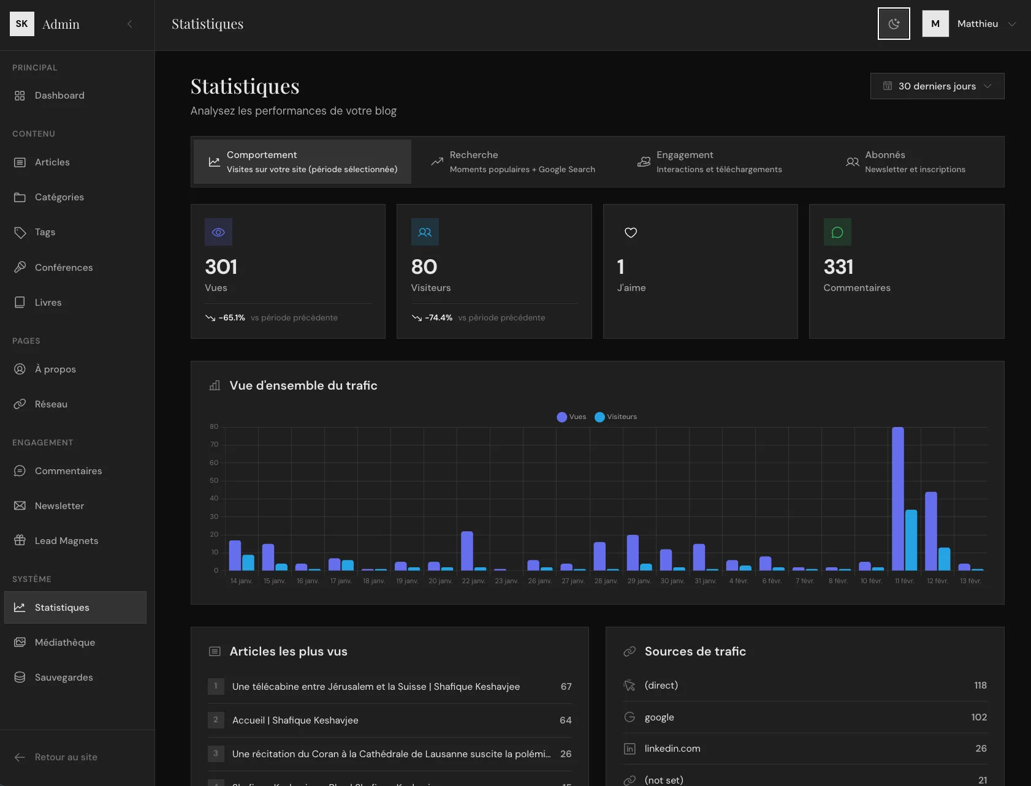Select the Médiathèque image icon
The image size is (1031, 786).
(x=20, y=642)
